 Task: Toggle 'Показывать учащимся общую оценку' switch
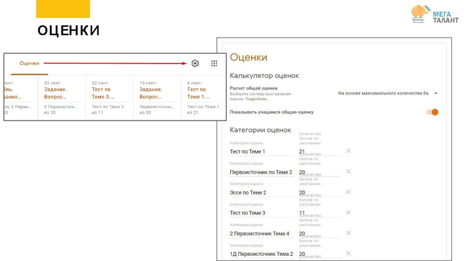pyautogui.click(x=433, y=112)
